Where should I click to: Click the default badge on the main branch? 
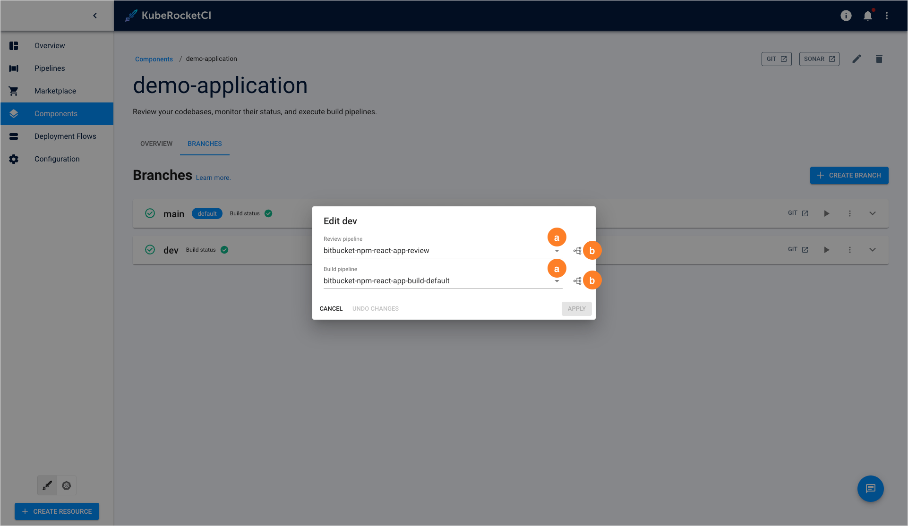coord(207,213)
